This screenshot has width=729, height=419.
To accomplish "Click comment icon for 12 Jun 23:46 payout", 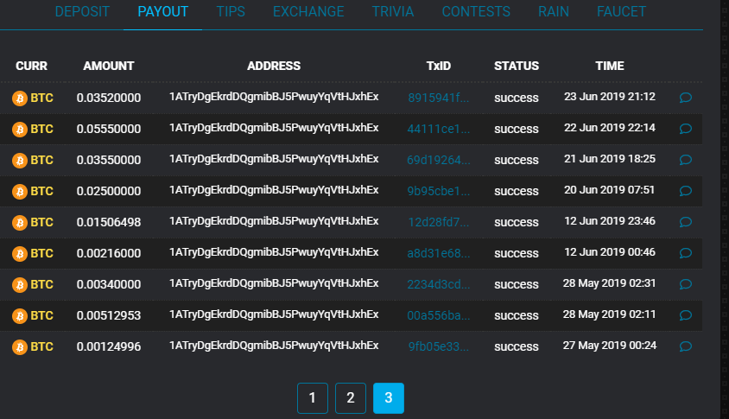I will click(x=686, y=222).
